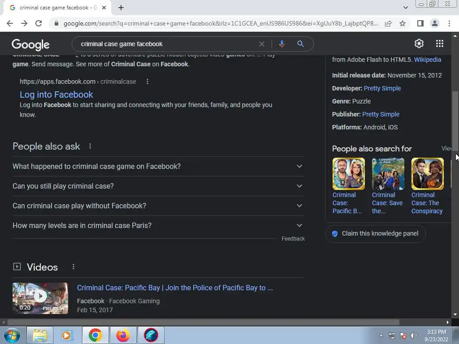Open the Chrome profile avatar icon
Image resolution: width=459 pixels, height=344 pixels.
point(435,23)
